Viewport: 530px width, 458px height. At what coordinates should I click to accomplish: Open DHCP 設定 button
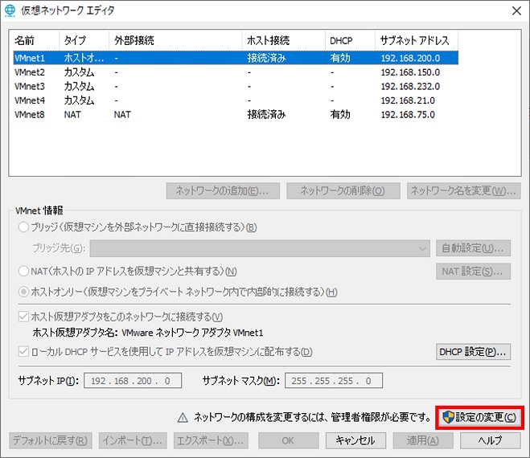tap(473, 352)
